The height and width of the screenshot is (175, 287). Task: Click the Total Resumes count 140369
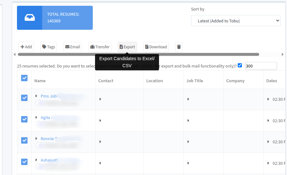point(54,21)
